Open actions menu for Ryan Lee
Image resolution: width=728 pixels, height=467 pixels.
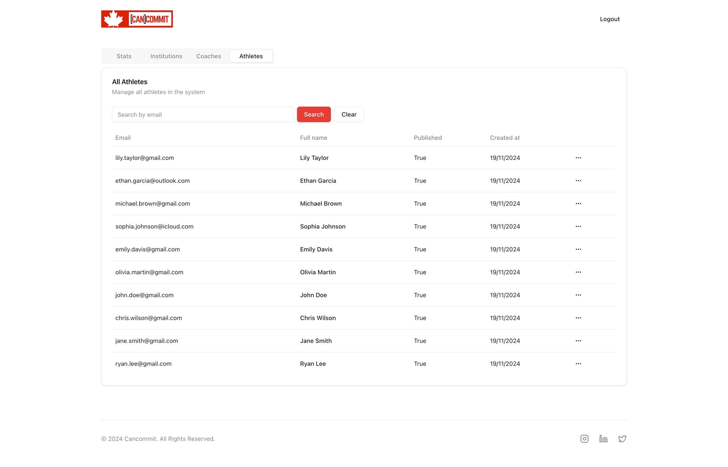(x=578, y=363)
